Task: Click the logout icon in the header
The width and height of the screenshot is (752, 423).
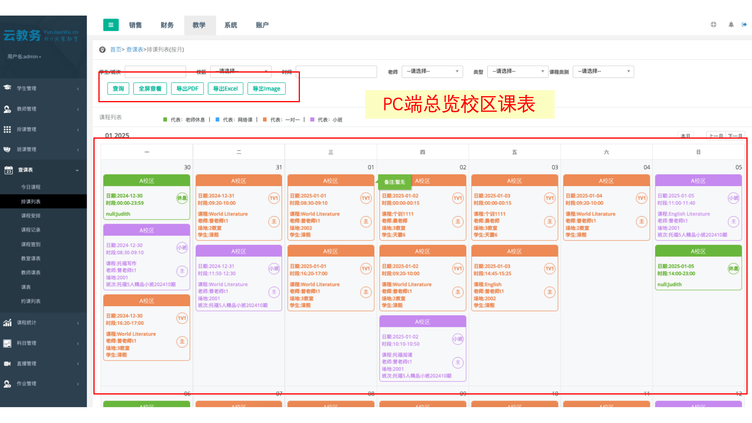Action: [744, 25]
